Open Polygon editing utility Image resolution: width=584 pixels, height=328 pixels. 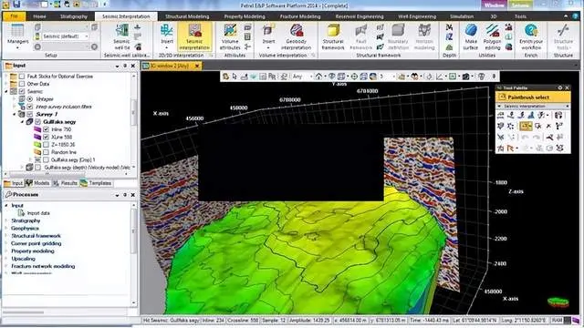(x=492, y=36)
